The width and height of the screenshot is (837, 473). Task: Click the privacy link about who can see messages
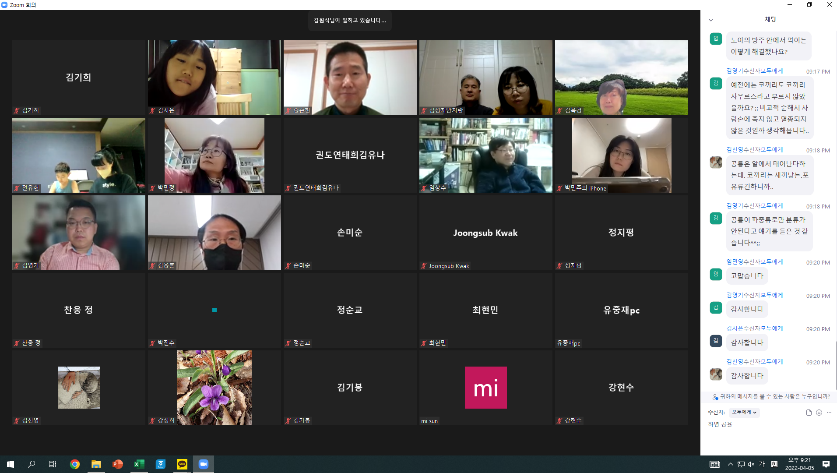pos(775,397)
